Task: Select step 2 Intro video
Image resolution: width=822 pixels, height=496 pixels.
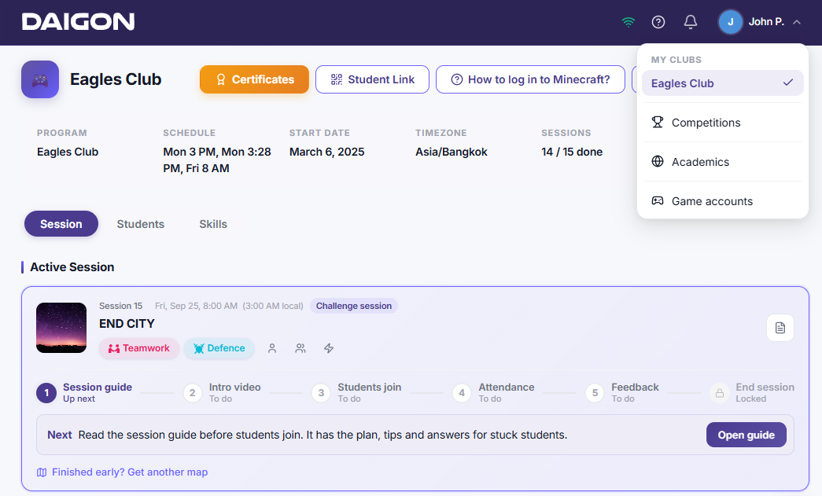Action: [x=223, y=392]
